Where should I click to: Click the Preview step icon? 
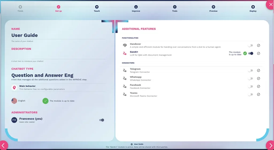pos(213,7)
